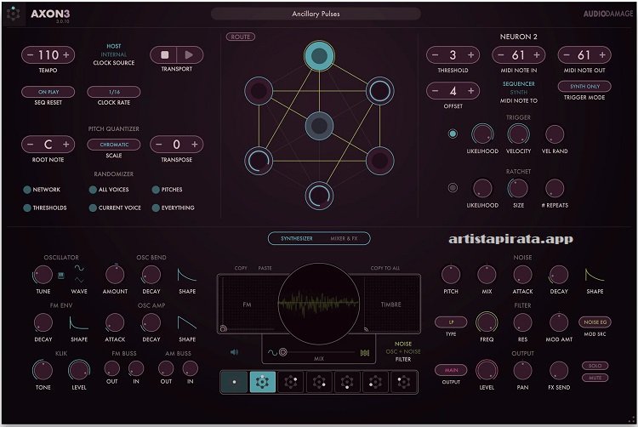Open the MAIN output dropdown
This screenshot has height=427, width=638.
tap(451, 370)
